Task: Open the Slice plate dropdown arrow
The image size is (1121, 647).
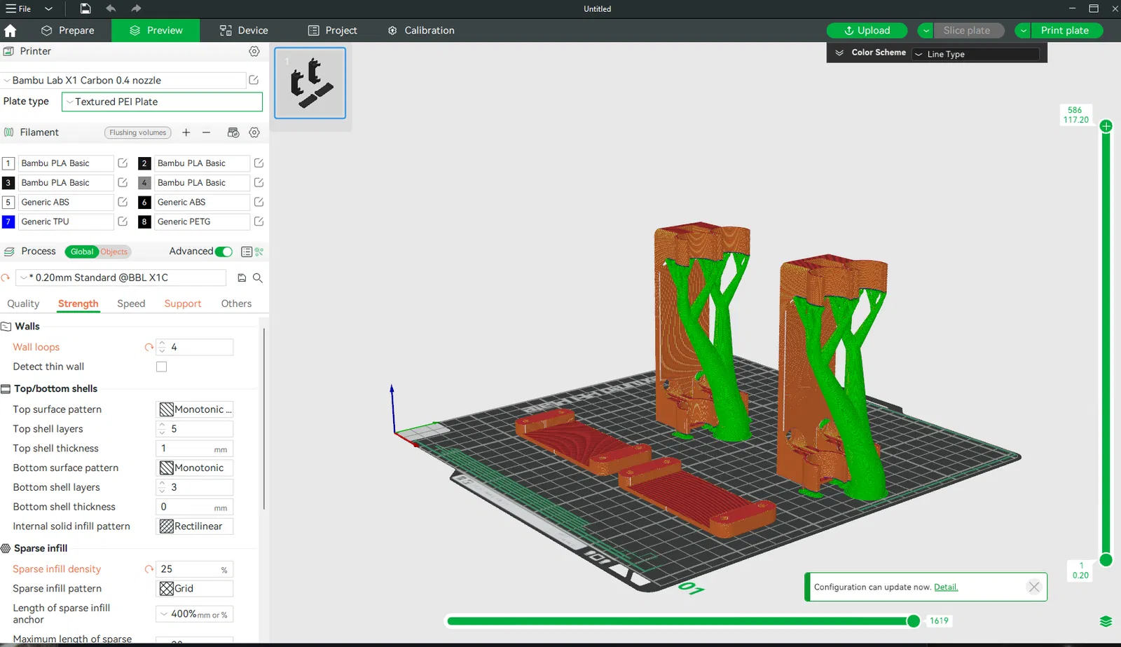Action: pyautogui.click(x=926, y=31)
